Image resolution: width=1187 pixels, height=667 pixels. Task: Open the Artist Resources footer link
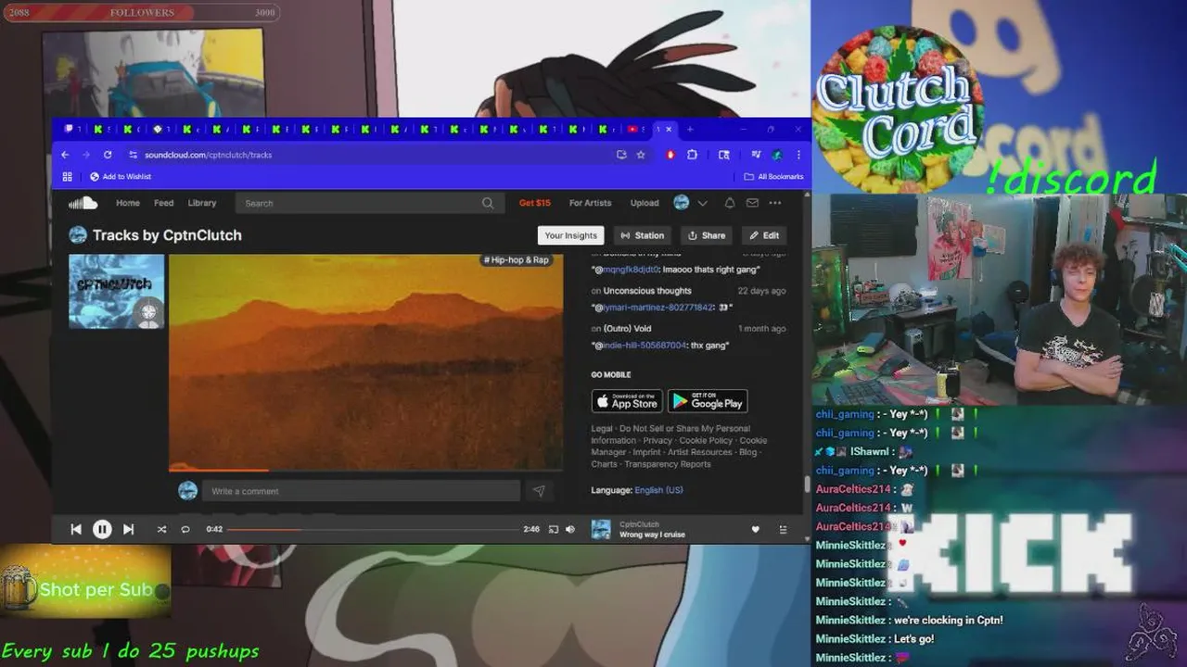(x=699, y=453)
